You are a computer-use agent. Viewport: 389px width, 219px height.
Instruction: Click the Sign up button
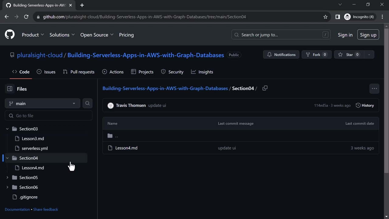[x=368, y=35]
